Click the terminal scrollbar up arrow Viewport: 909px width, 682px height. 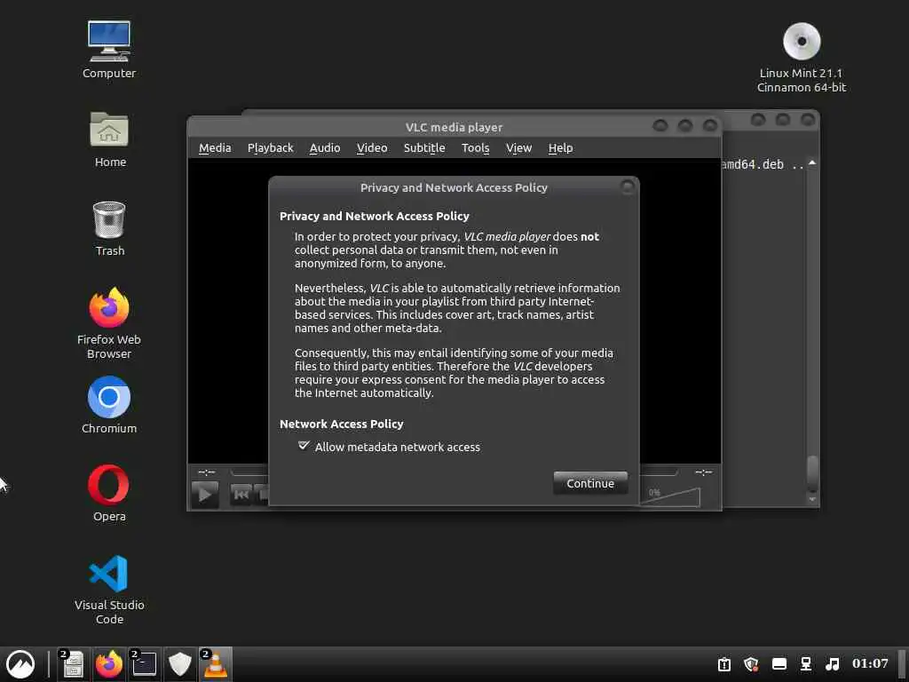click(812, 163)
